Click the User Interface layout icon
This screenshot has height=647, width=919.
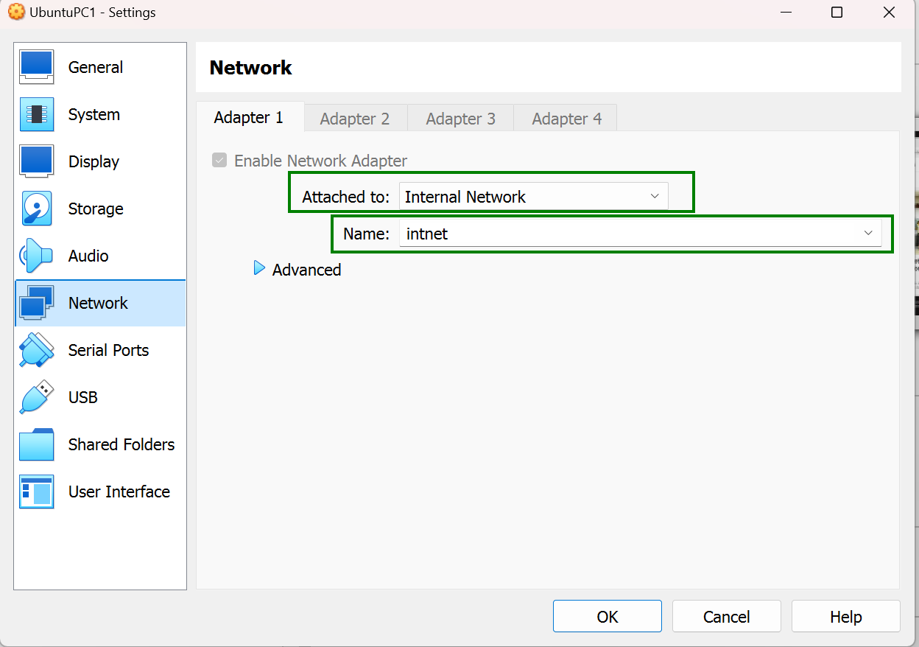click(x=37, y=492)
